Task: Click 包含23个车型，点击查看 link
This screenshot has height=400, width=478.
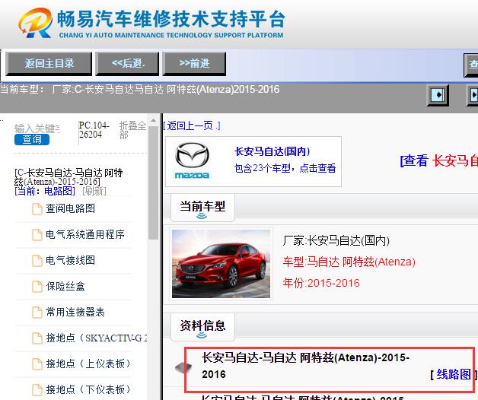Action: tap(285, 168)
